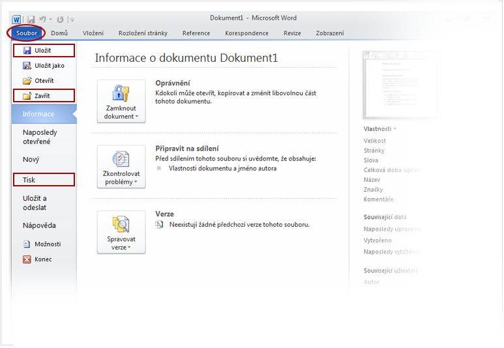Image resolution: width=504 pixels, height=348 pixels.
Task: Click the Undo arrow icon
Action: [43, 20]
